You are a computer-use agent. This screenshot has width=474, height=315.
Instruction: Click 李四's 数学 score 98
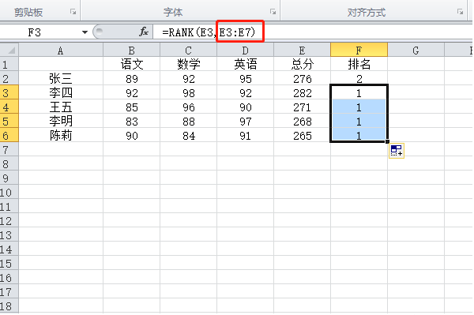pos(188,92)
